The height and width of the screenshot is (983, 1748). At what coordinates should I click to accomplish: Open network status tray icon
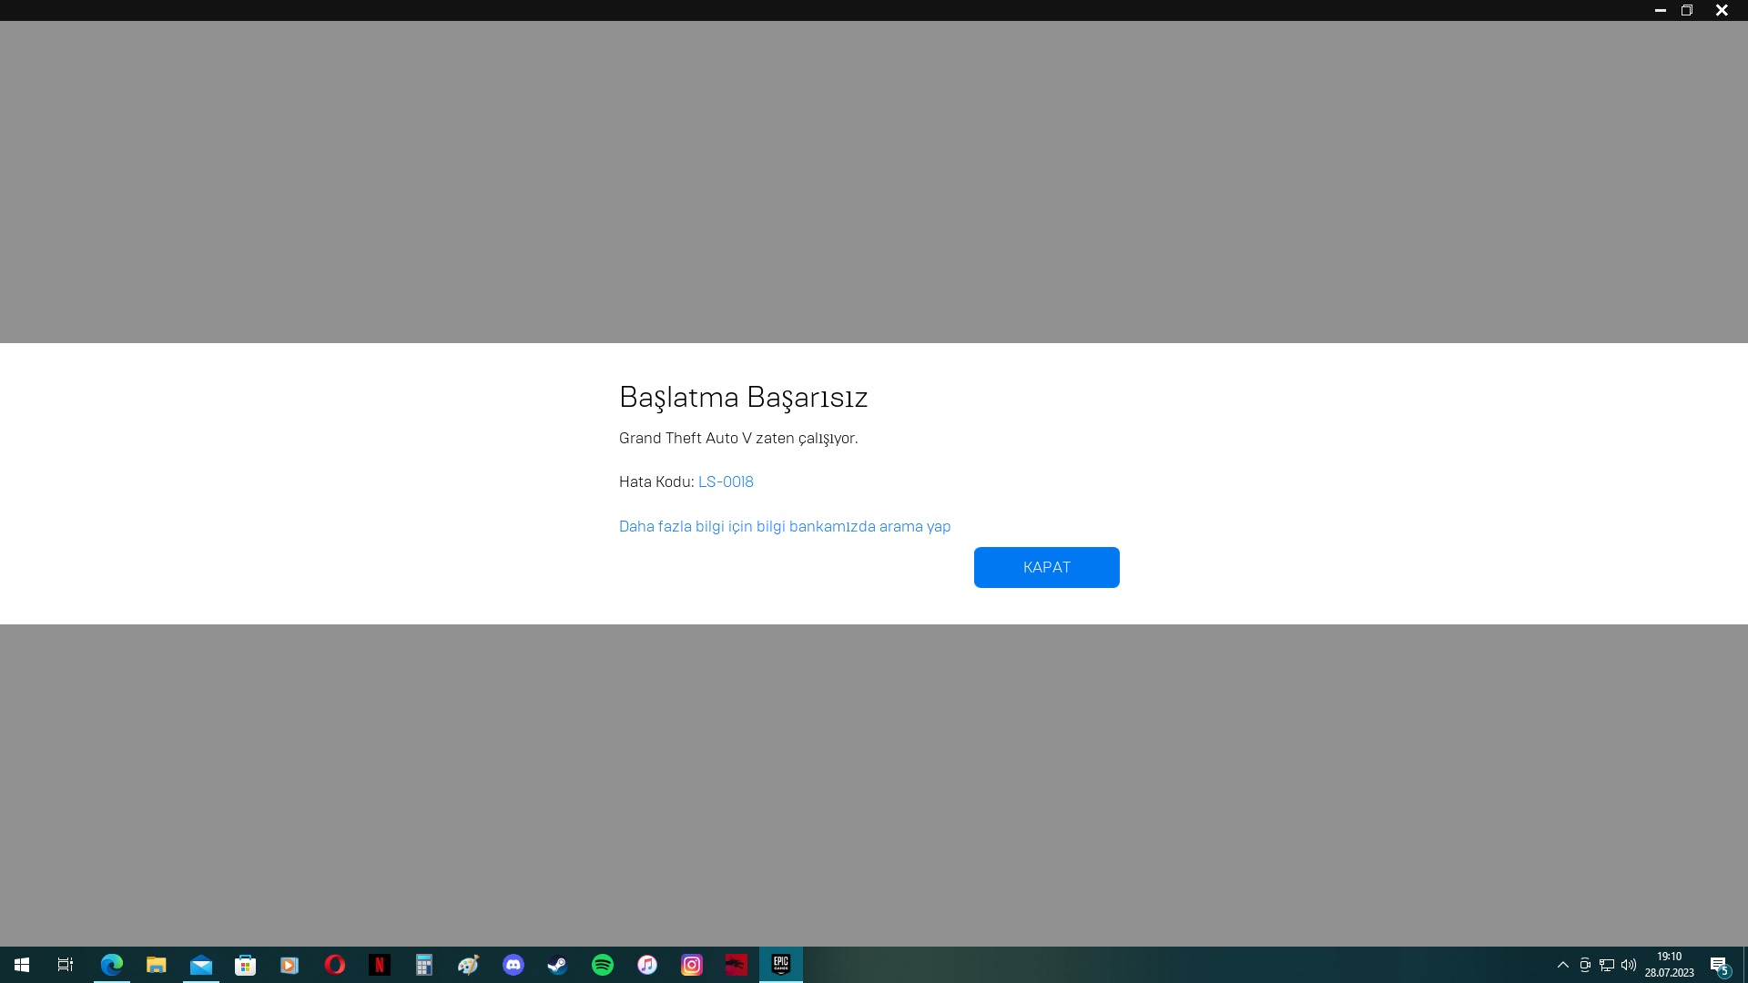click(1607, 965)
